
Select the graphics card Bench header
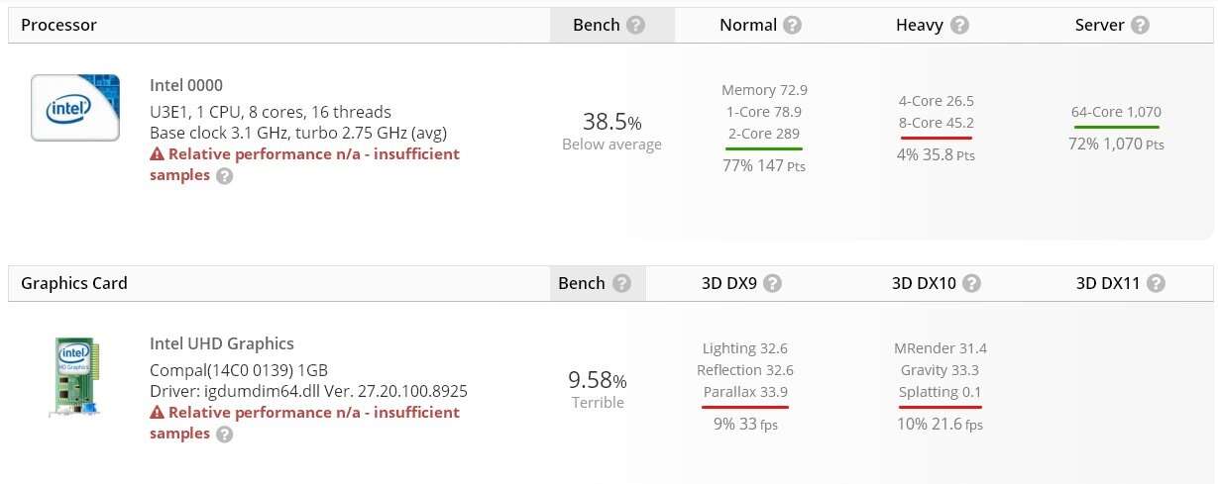pyautogui.click(x=582, y=284)
